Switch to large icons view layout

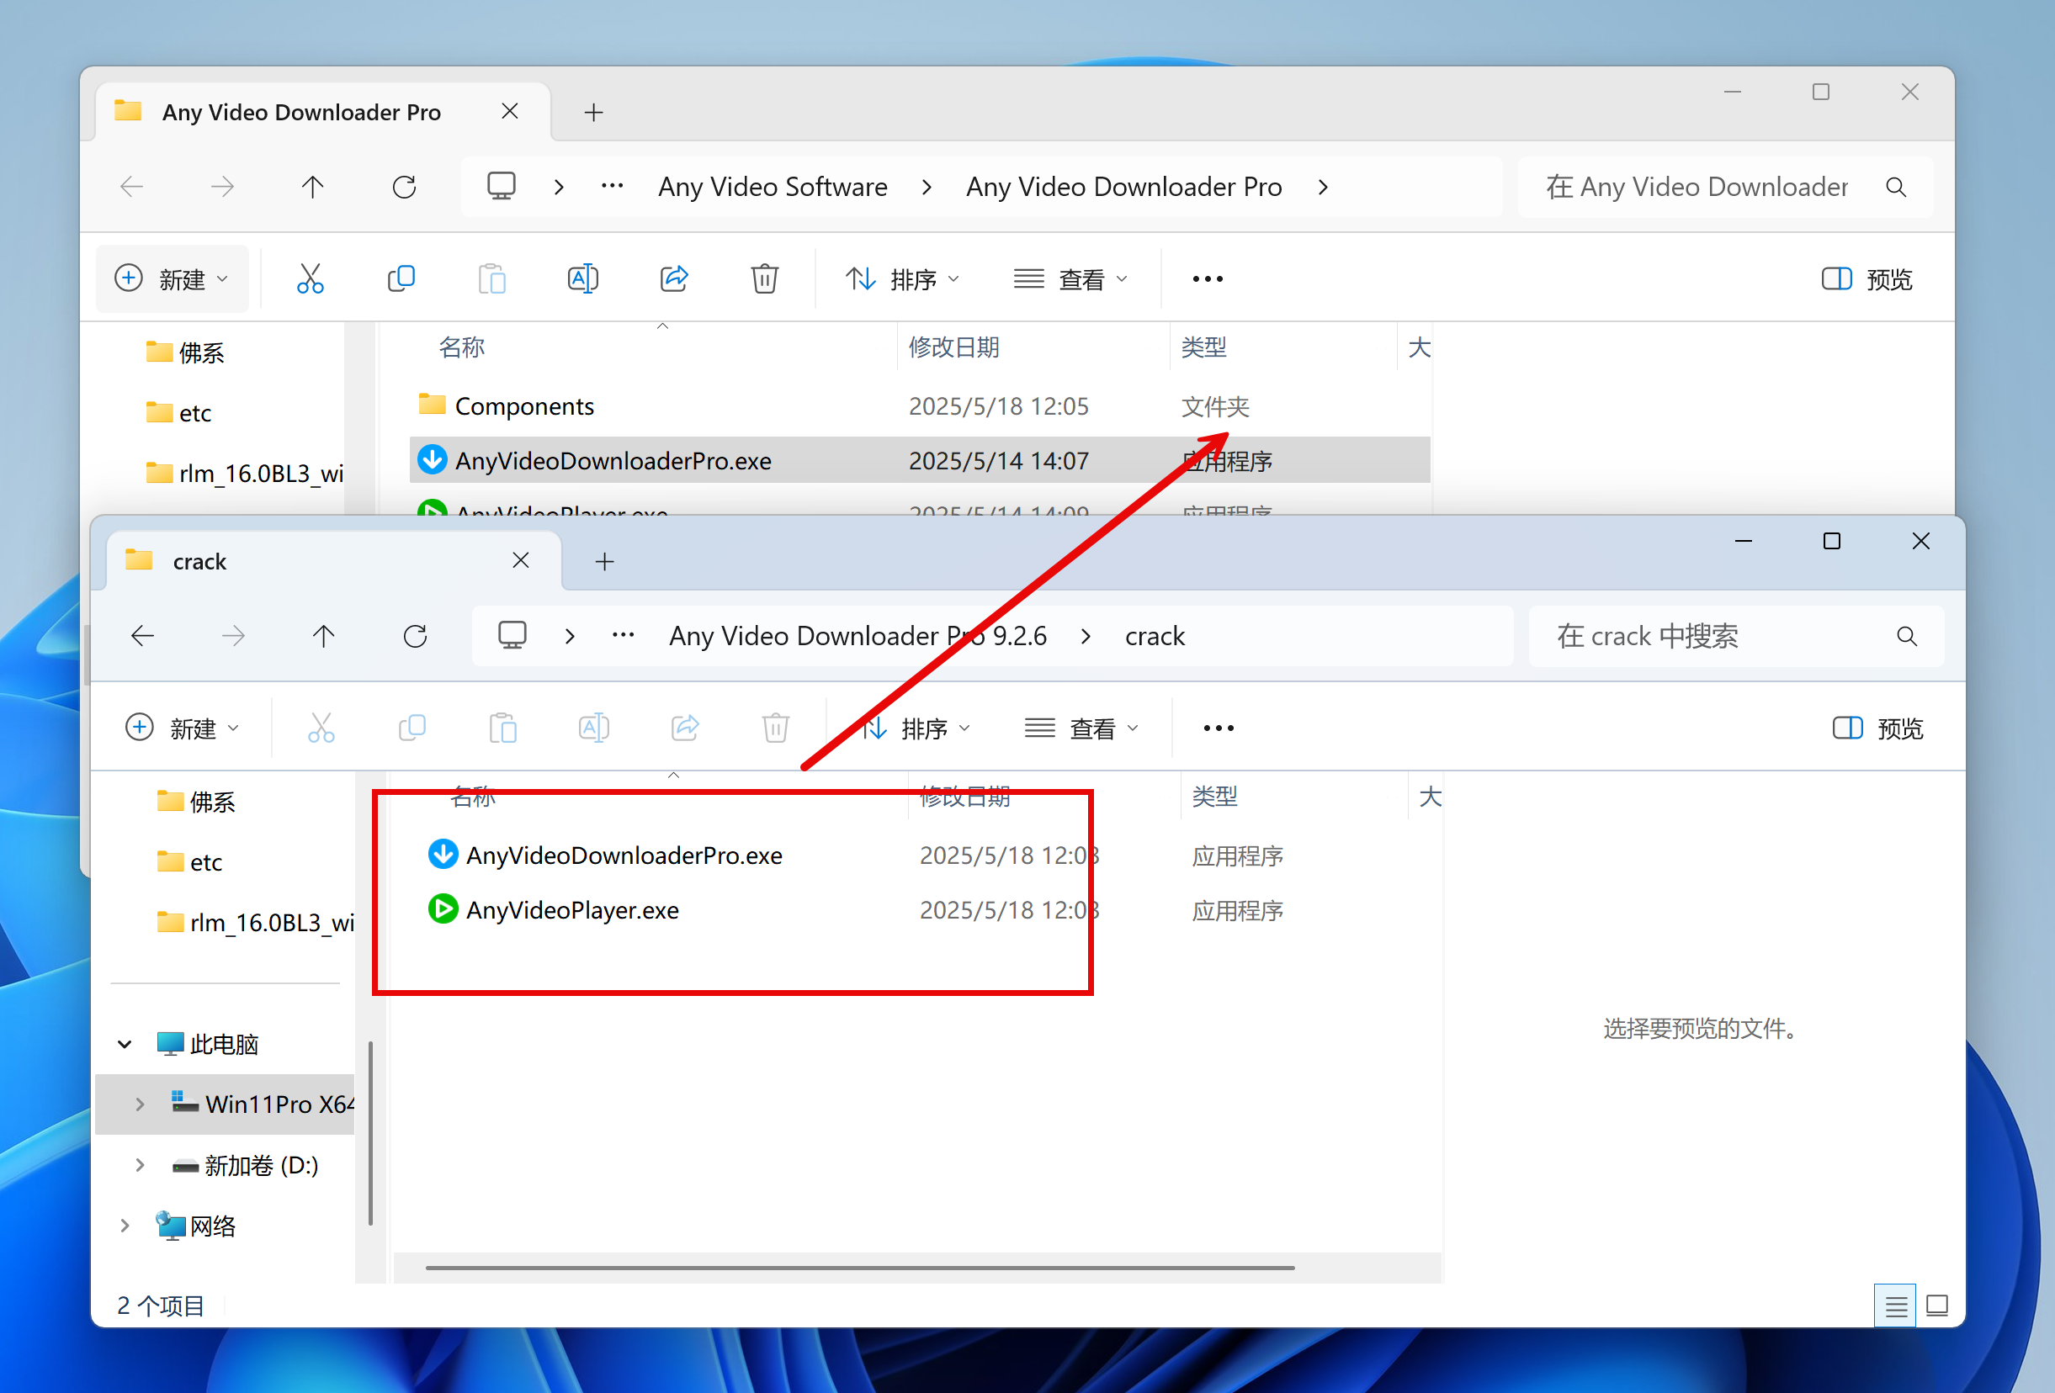click(x=1936, y=1306)
